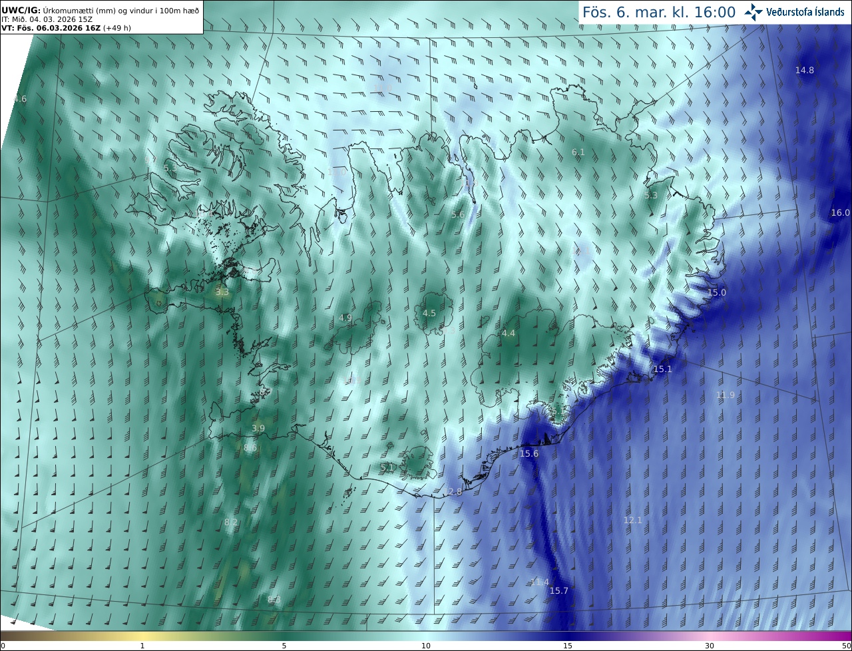The height and width of the screenshot is (651, 852).
Task: Click the Veðurstofa Íslands logo emblem
Action: (753, 12)
